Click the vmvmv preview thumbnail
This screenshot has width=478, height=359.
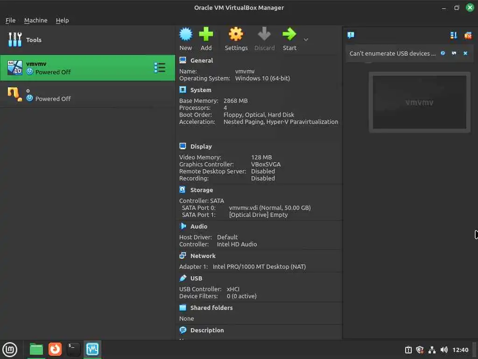[420, 102]
